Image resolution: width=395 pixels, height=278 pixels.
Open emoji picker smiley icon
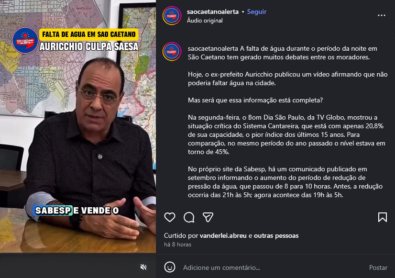click(170, 267)
